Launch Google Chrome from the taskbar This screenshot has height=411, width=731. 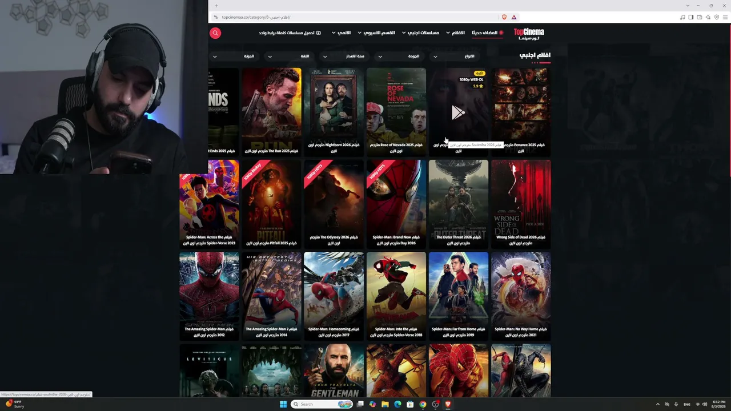pyautogui.click(x=423, y=404)
